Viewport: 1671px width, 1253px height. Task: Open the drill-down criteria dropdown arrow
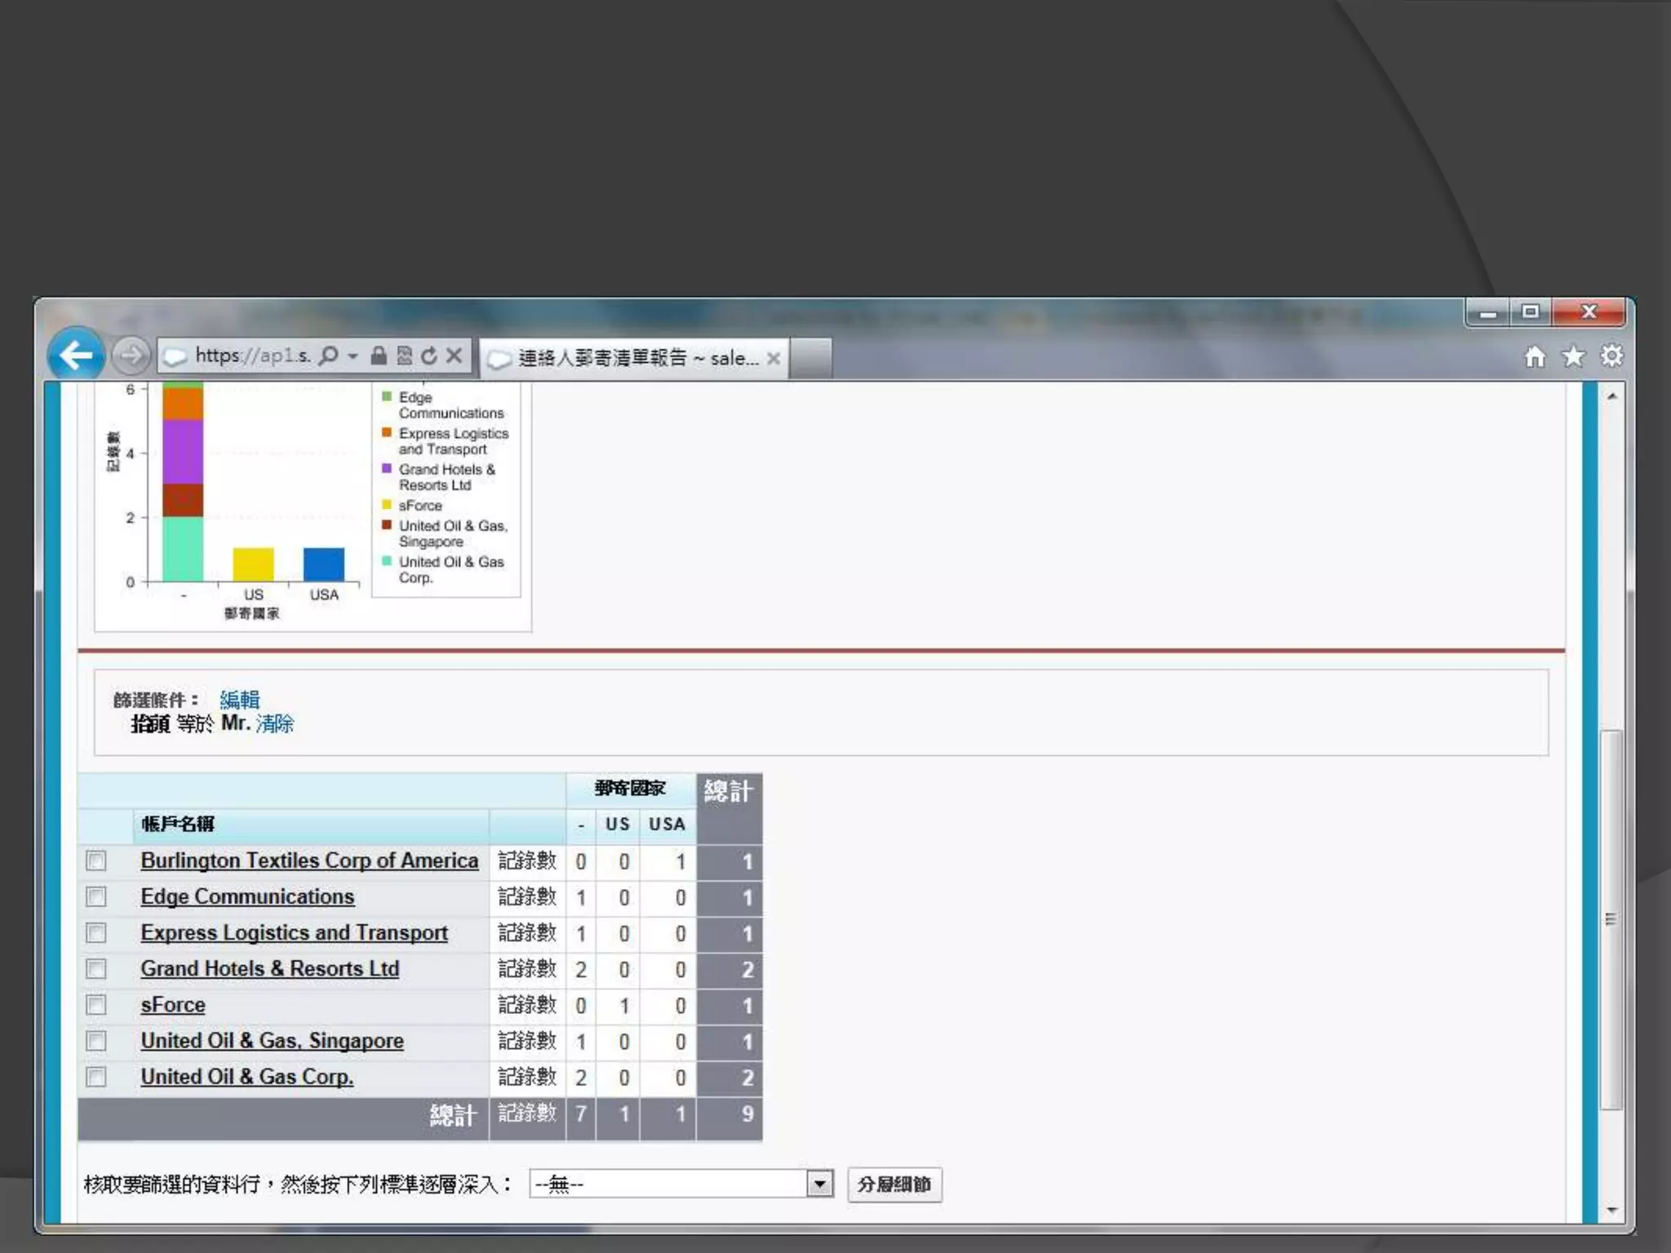pos(820,1184)
